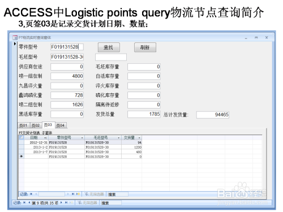Click the 刷新 refresh button
Screen dimensions: 283x212
pos(145,47)
